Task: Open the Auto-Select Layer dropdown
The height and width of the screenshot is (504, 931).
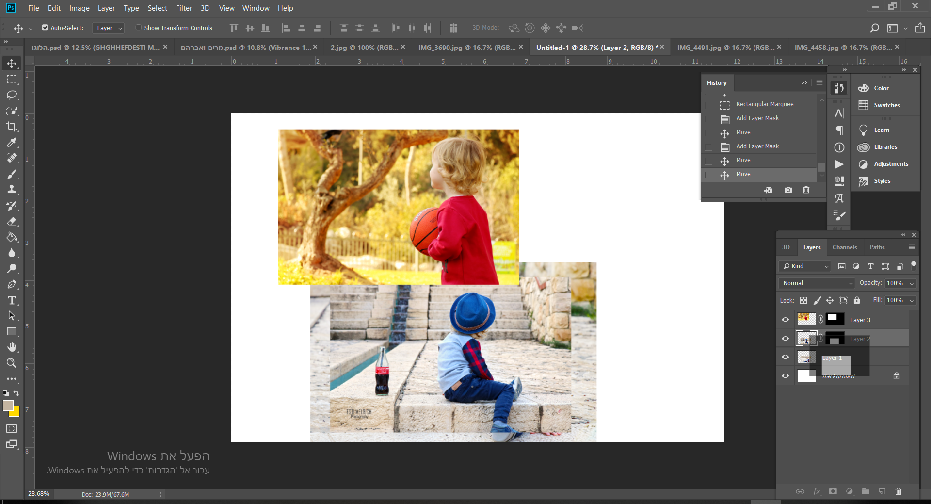Action: click(x=109, y=28)
